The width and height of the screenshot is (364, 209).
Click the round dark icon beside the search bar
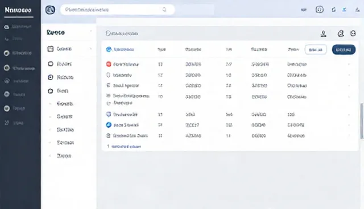click(50, 10)
